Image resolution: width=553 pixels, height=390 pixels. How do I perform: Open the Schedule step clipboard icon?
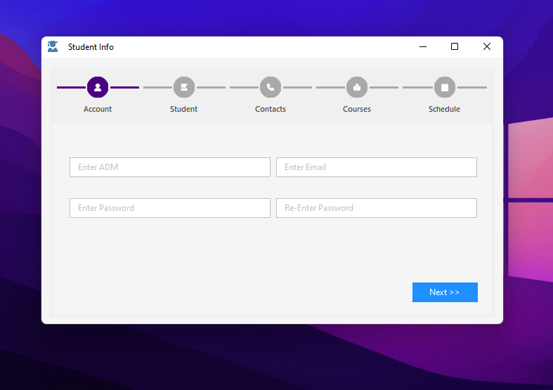tap(445, 87)
